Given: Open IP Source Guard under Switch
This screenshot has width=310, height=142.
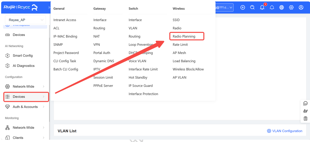Looking at the screenshot, I should click(x=141, y=86).
